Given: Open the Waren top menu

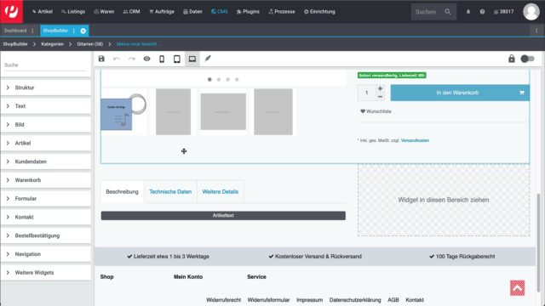Looking at the screenshot, I should 104,12.
